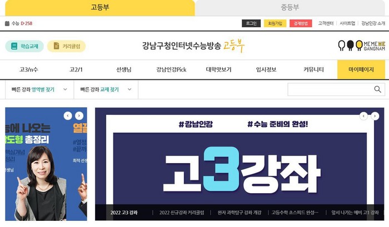
Task: Expand 빠른 강좌 영역별 찾기 dropdown
Action: pos(39,89)
